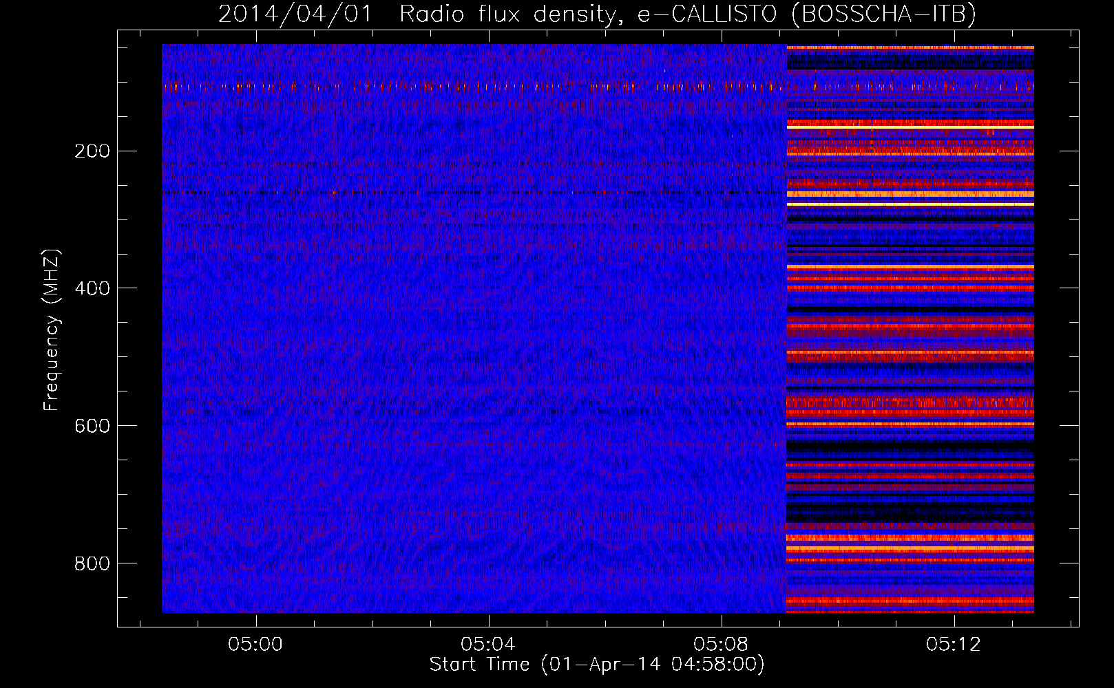Click the 'Start Time (01-Apr-14 04:58:00)' label

point(597,665)
